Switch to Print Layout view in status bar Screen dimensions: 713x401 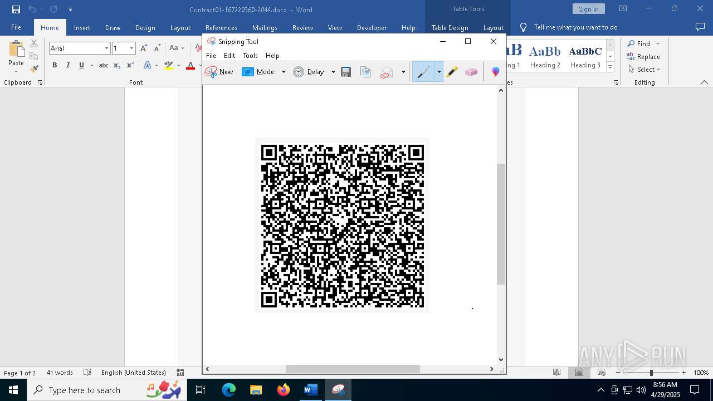click(x=579, y=373)
